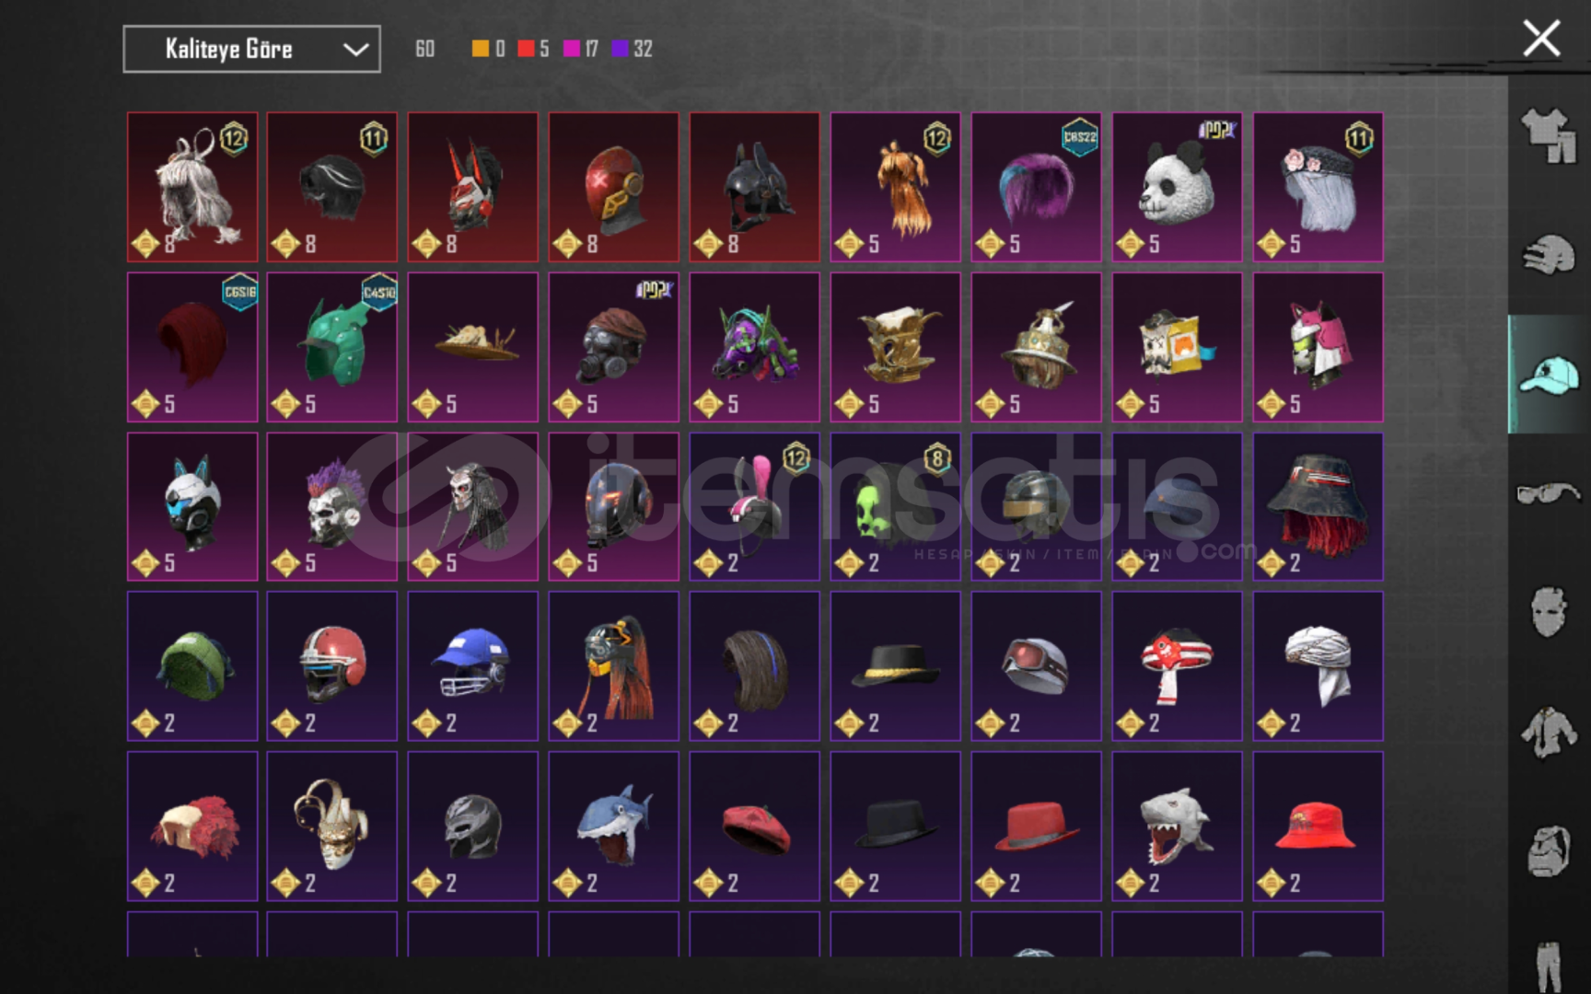Filter by the red quality swatch
Screen dimensions: 1591x994
point(526,49)
